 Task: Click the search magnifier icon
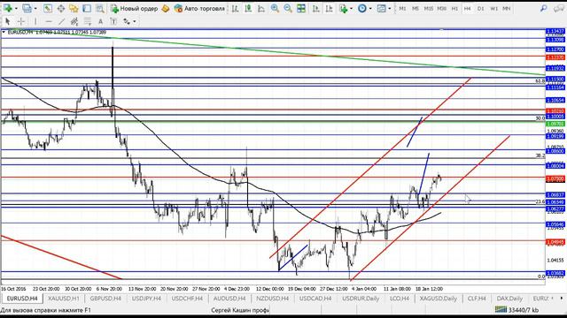(x=543, y=8)
